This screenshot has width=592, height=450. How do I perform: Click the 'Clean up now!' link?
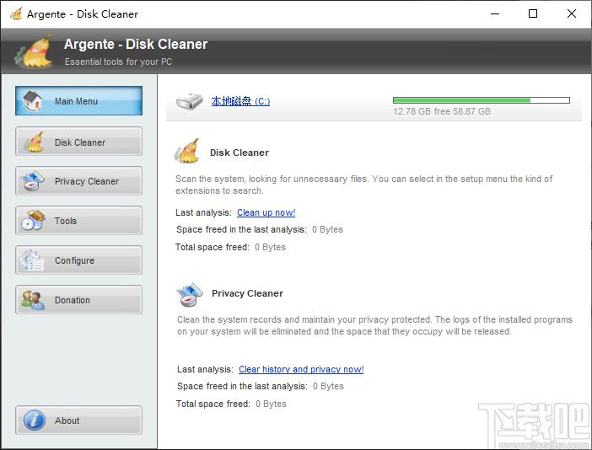[266, 212]
